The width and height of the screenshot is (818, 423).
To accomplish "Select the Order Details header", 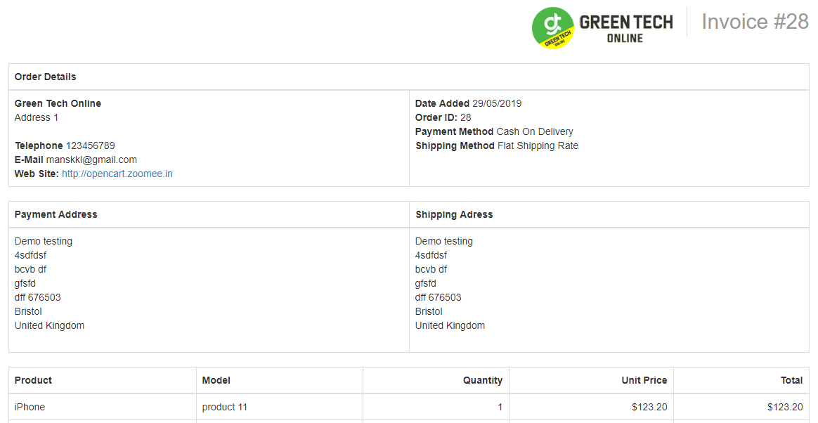I will pyautogui.click(x=46, y=77).
